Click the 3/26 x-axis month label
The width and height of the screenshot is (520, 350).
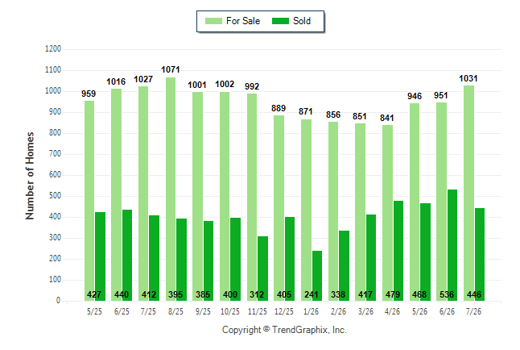click(365, 311)
